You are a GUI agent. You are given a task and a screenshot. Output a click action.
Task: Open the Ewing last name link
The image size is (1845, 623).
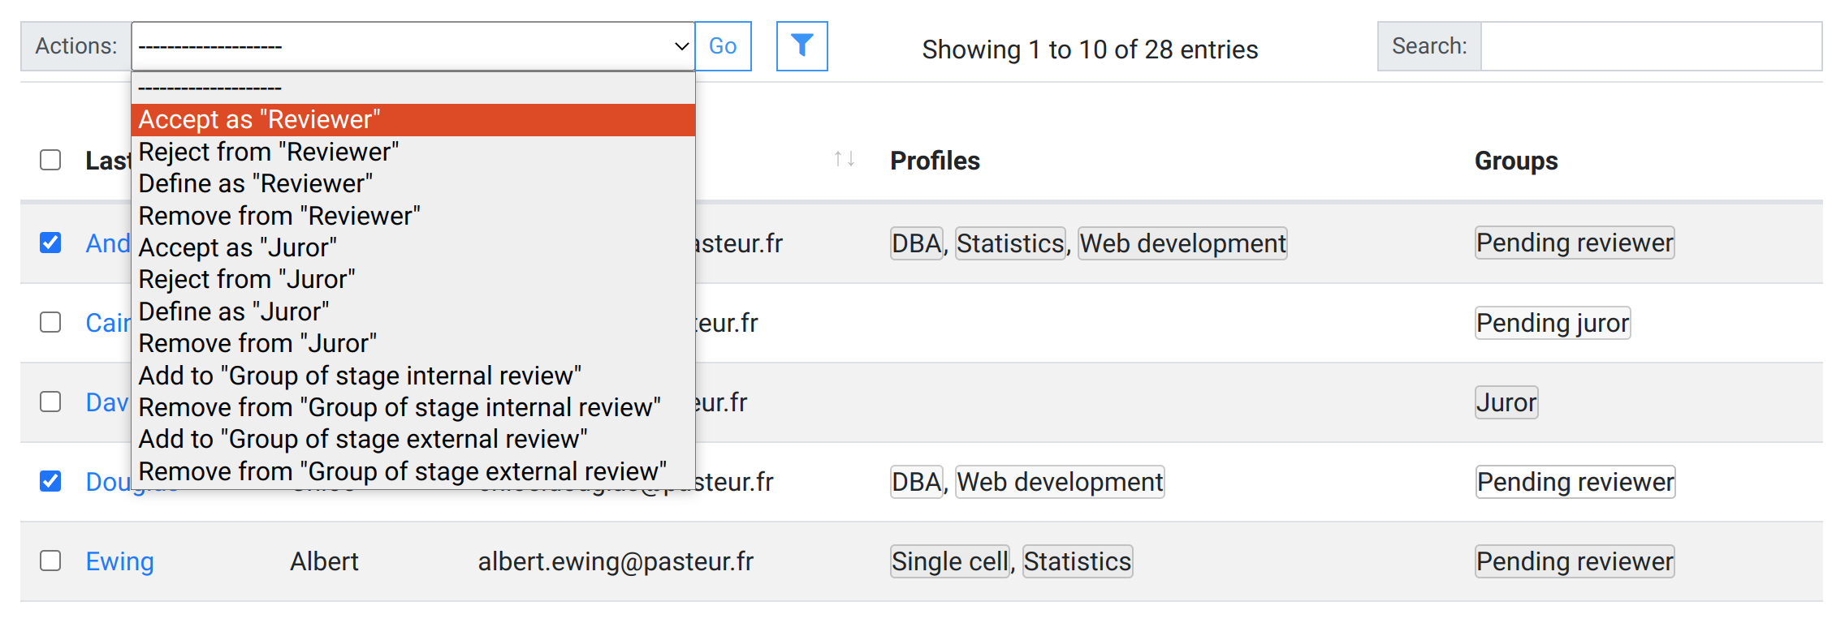click(120, 561)
